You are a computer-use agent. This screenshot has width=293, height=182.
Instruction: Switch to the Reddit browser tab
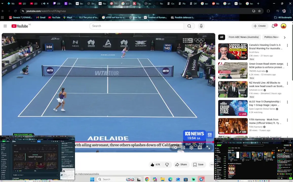(216, 4)
